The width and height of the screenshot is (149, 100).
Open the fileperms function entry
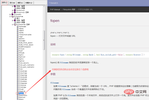(x=23, y=83)
